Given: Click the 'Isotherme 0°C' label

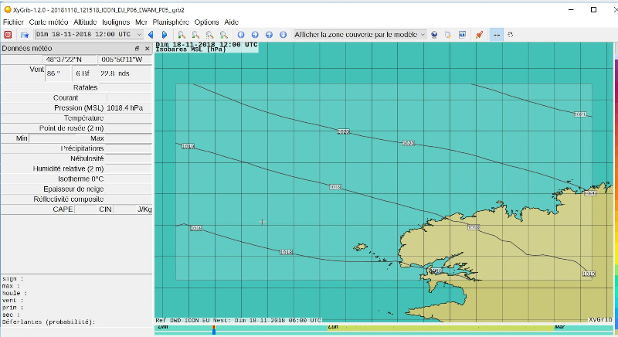Looking at the screenshot, I should (81, 179).
